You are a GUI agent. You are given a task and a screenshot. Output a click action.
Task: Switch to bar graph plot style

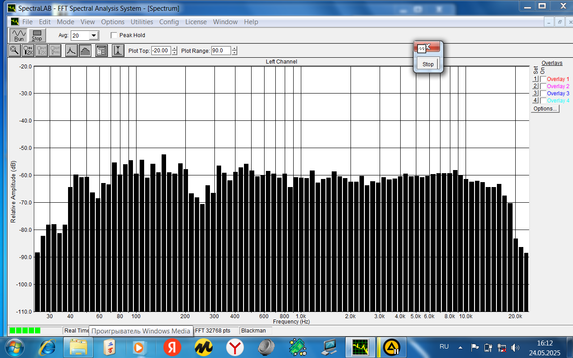click(85, 51)
